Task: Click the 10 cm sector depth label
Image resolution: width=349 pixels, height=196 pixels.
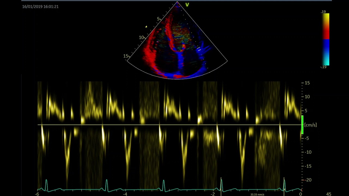Action: (x=141, y=37)
